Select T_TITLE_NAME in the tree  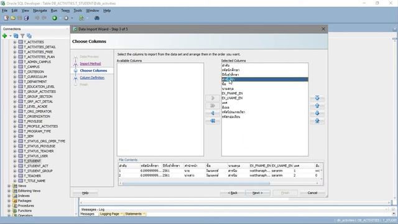click(x=34, y=181)
